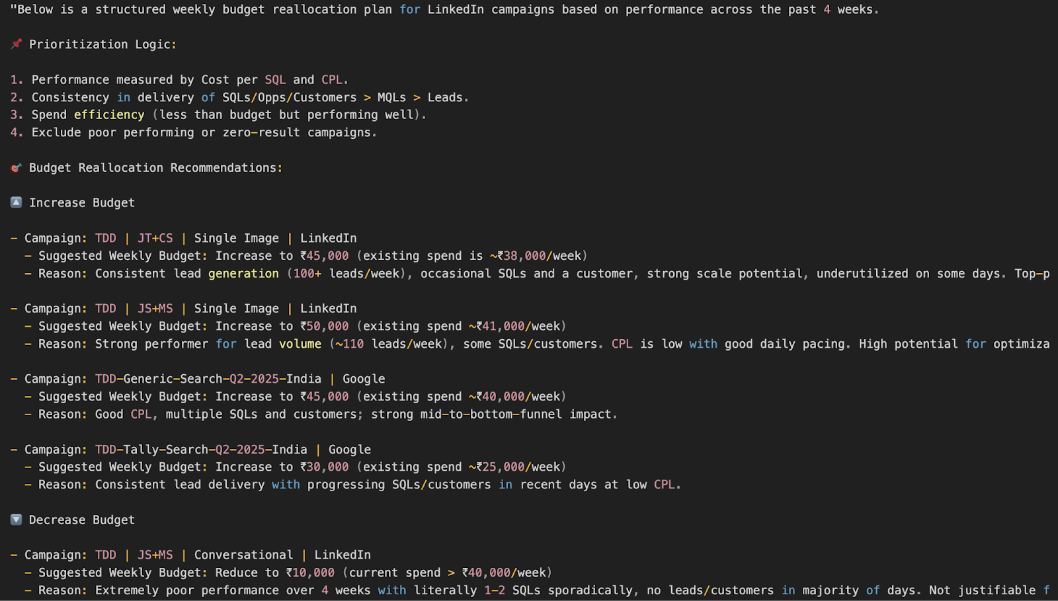Click the target emoji beside Budget Reallocation Recommendations
1058x601 pixels.
pos(17,168)
